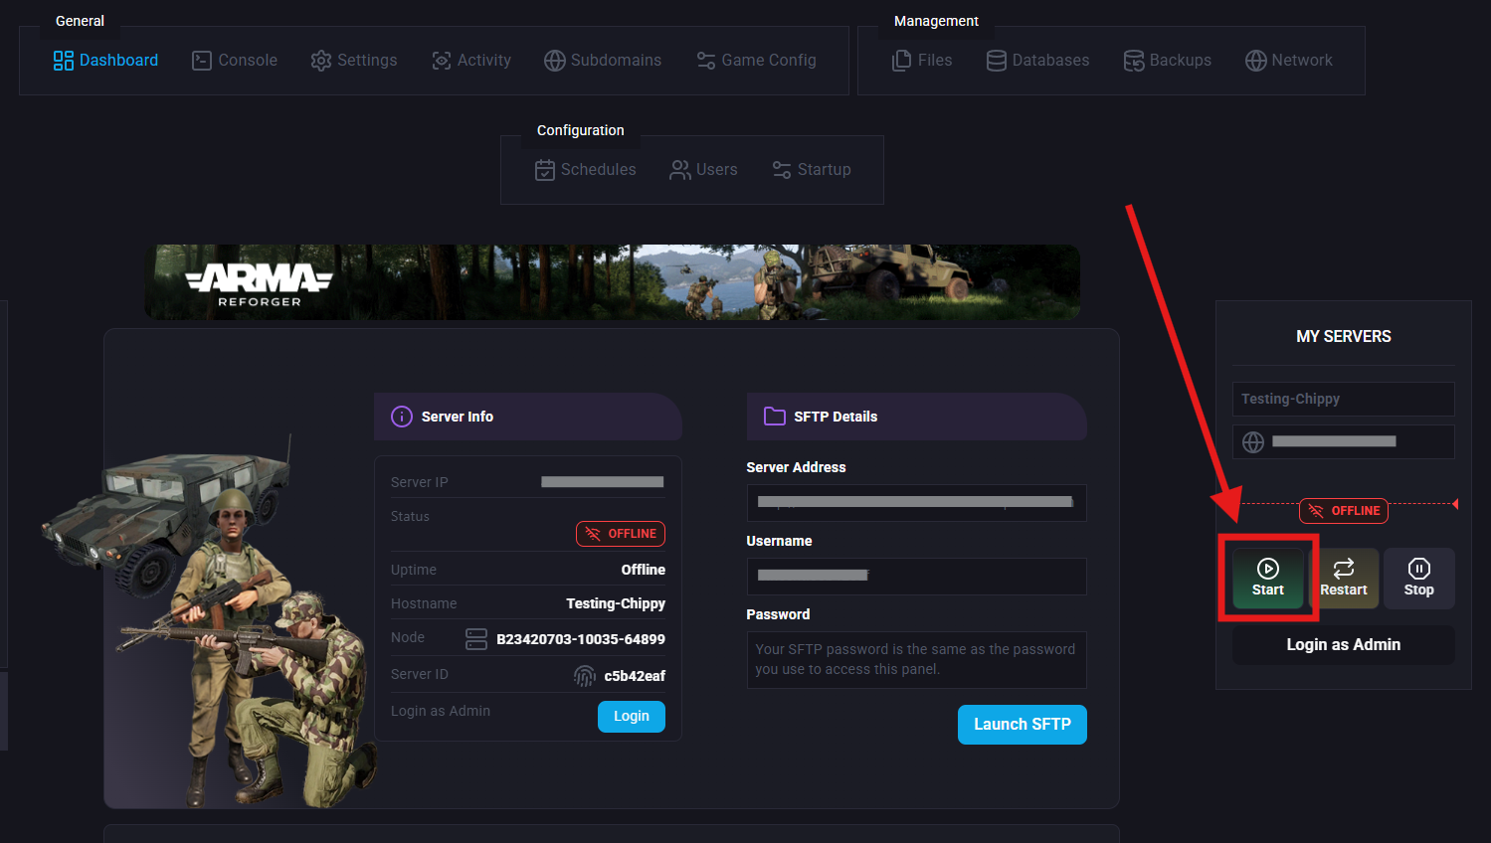Select the Testing-Chippy server entry

click(x=1344, y=400)
